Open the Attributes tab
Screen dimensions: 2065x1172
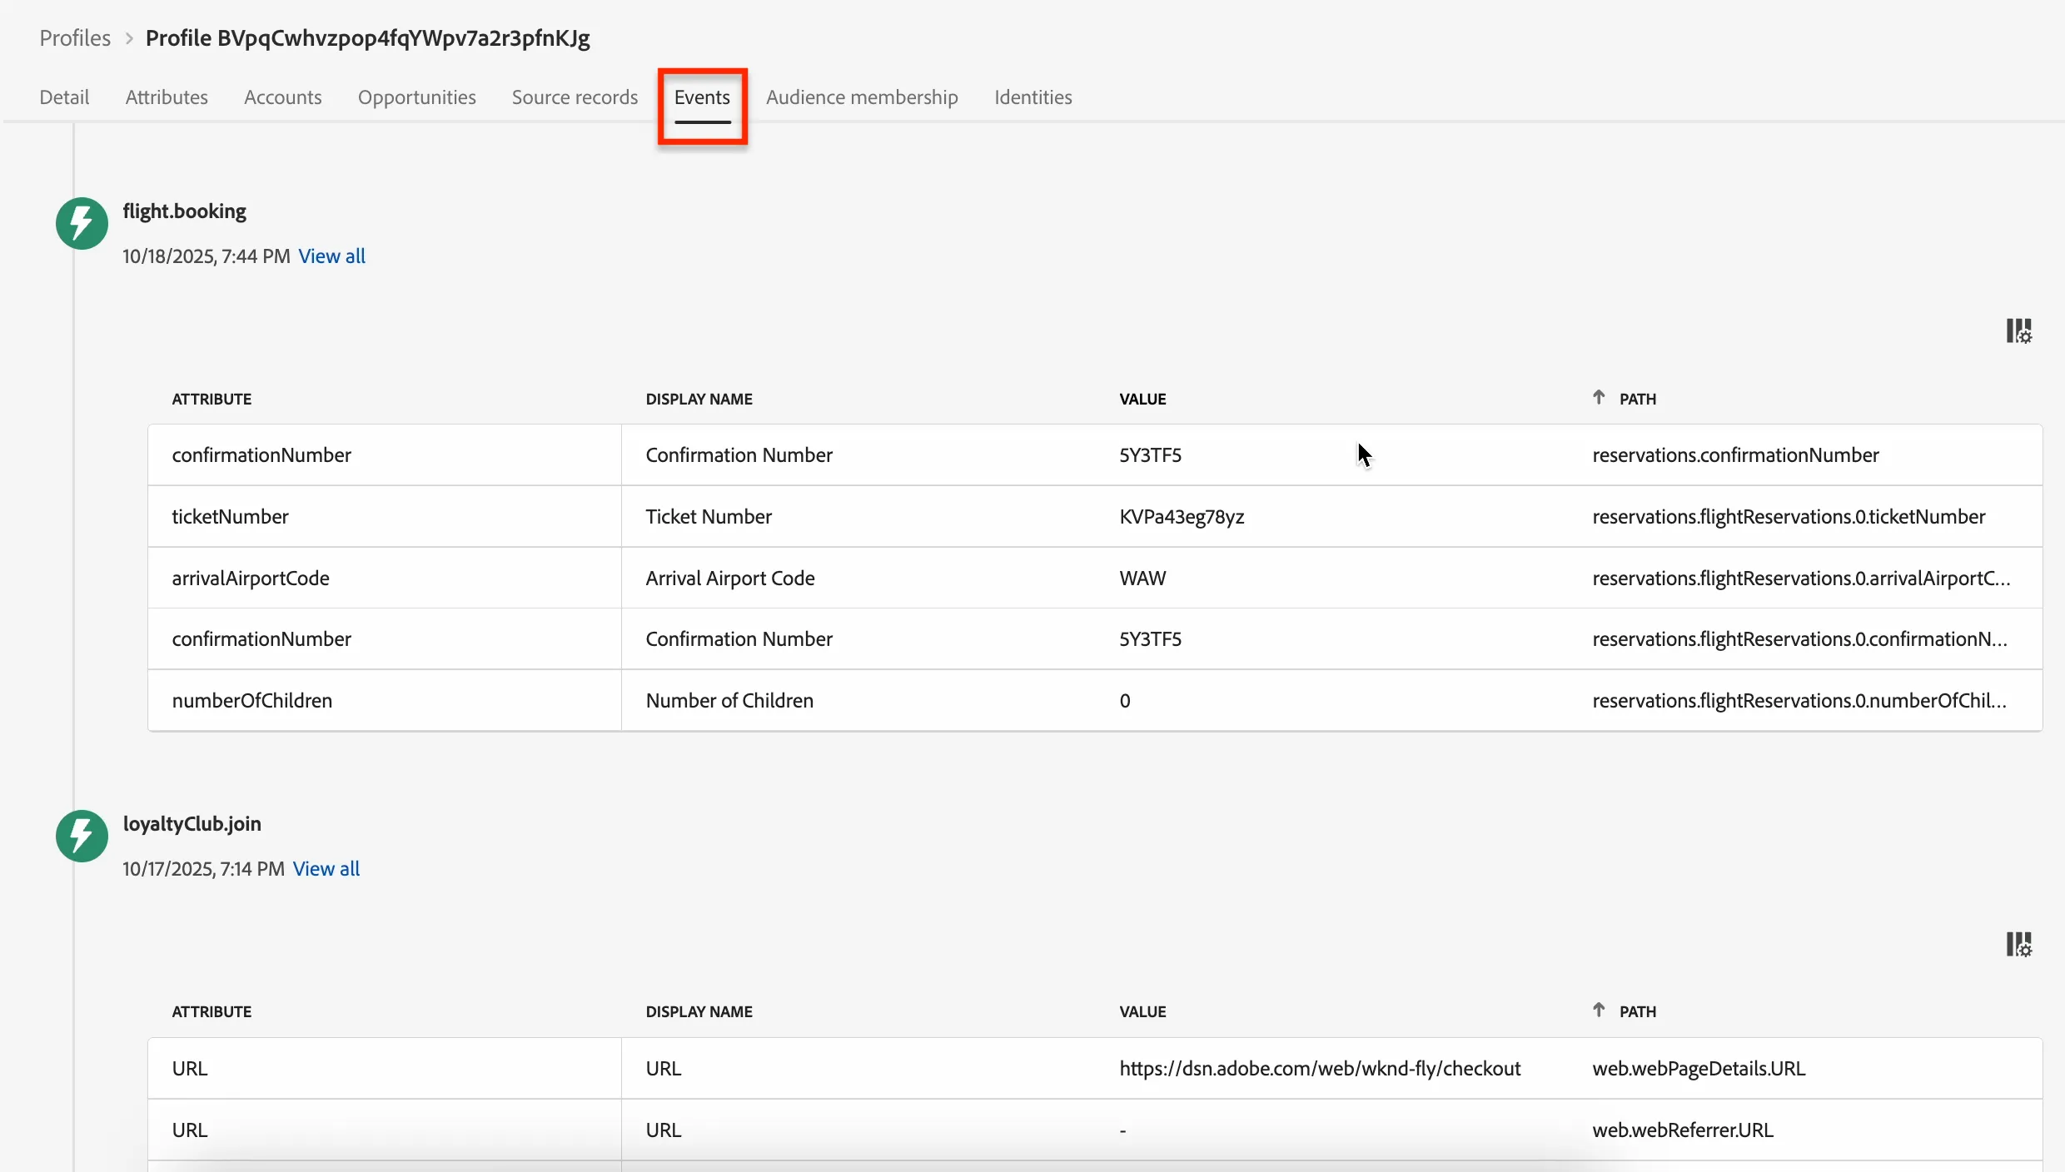[167, 97]
